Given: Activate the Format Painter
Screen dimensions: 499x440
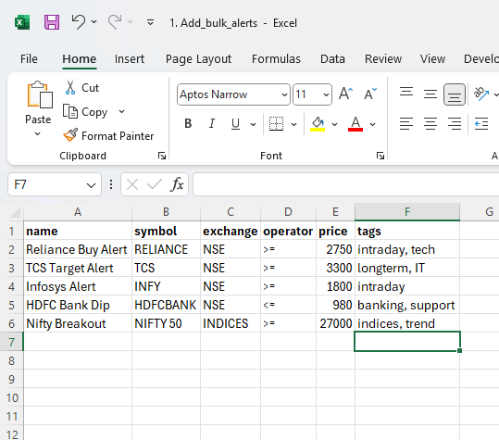Looking at the screenshot, I should [108, 136].
